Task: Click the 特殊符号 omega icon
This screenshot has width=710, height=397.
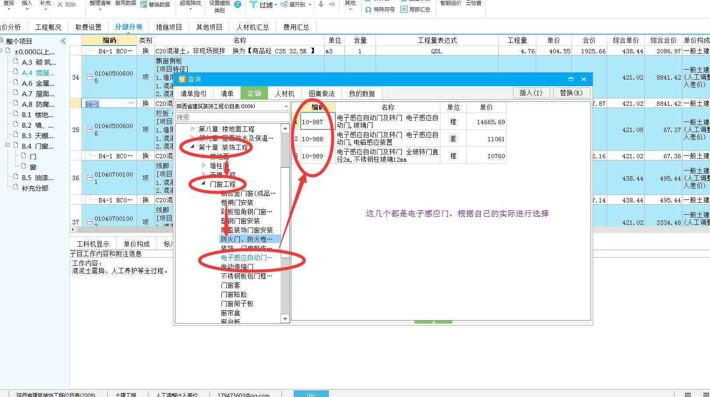Action: [x=368, y=9]
